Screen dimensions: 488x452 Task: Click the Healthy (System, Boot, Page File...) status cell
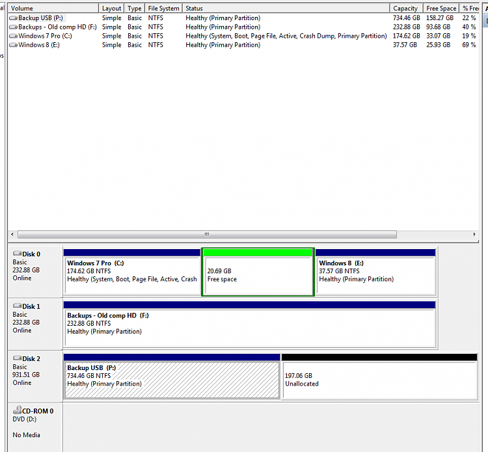286,36
